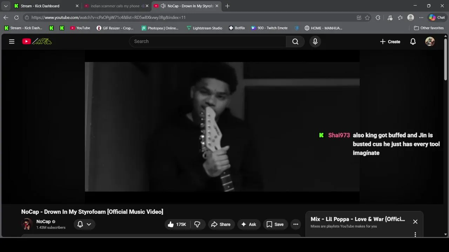Click the Shai973 chat username
The image size is (449, 252).
(339, 135)
